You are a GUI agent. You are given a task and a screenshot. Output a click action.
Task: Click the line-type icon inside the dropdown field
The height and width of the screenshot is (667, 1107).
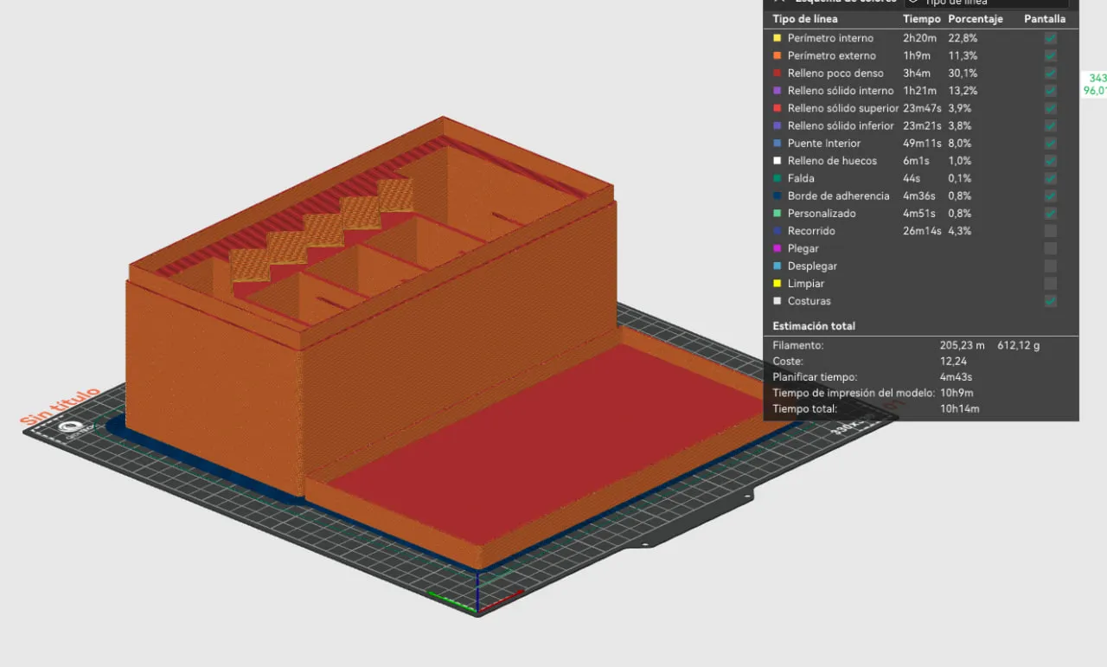pyautogui.click(x=914, y=3)
